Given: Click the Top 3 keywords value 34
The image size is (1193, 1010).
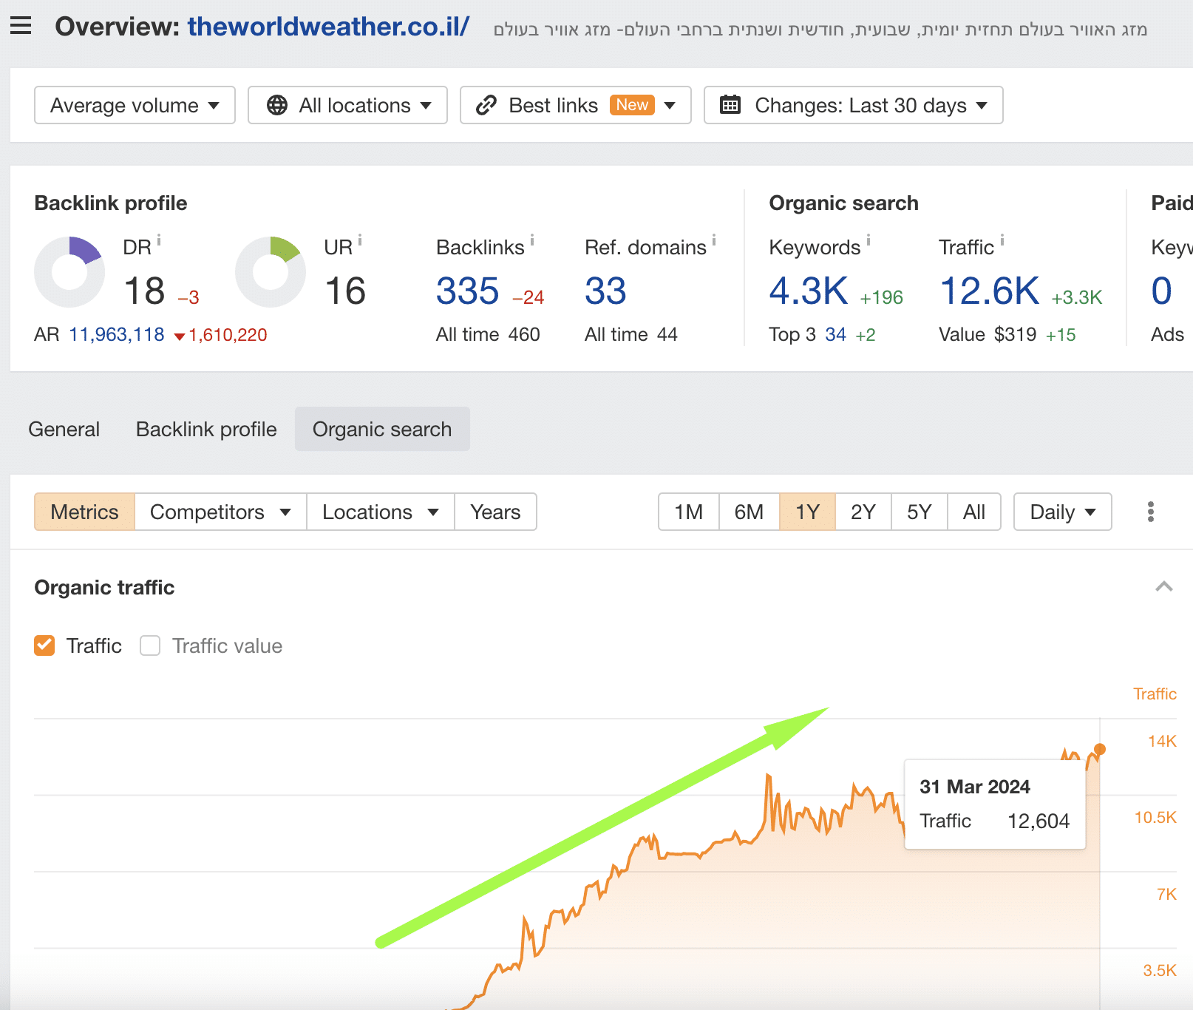Looking at the screenshot, I should [835, 334].
